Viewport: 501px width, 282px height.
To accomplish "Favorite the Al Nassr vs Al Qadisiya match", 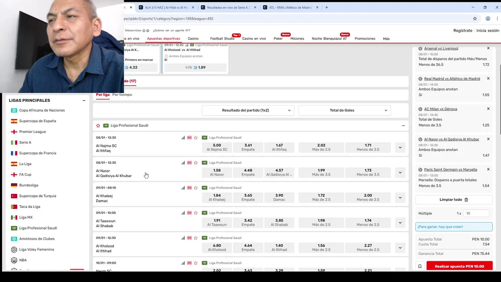I will pyautogui.click(x=196, y=163).
